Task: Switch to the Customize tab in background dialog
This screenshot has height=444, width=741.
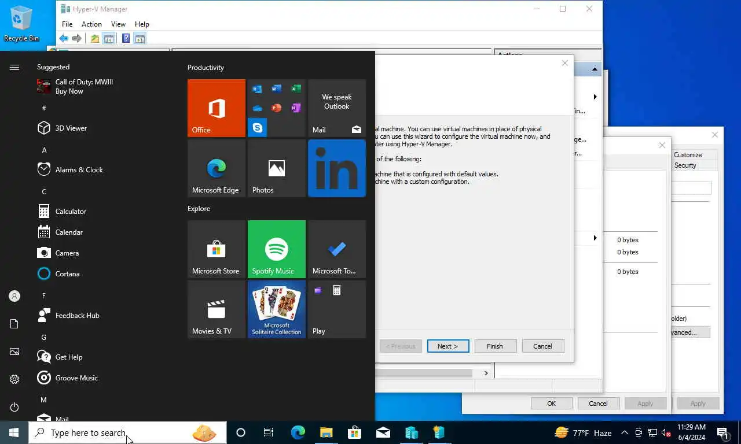Action: (688, 155)
